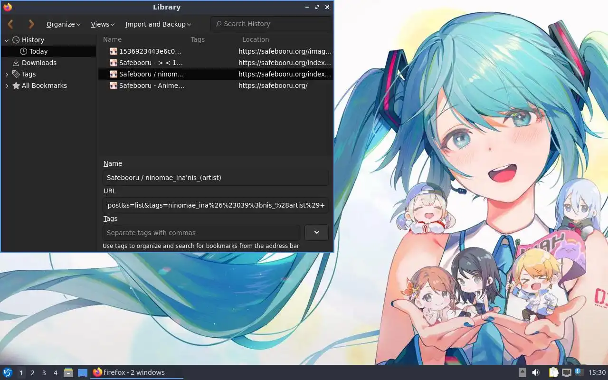Open the file manager from the taskbar
The height and width of the screenshot is (380, 608).
[x=68, y=372]
